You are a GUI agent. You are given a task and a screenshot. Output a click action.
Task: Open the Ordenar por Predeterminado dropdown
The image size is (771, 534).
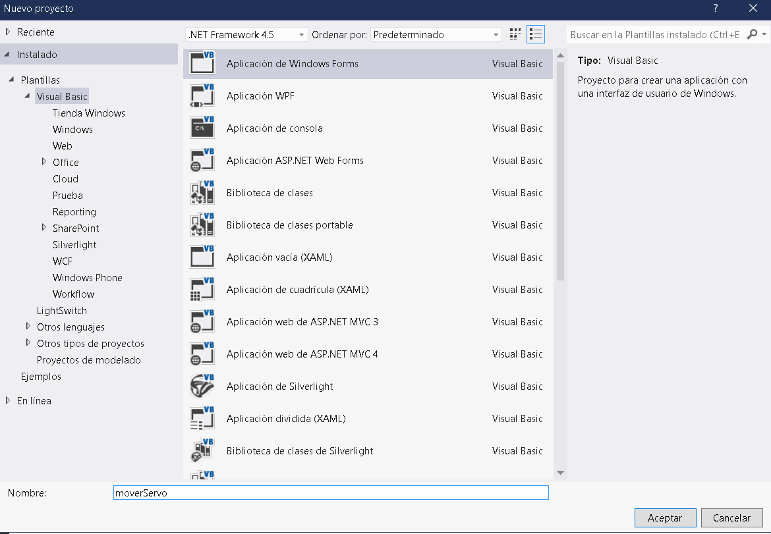(436, 34)
